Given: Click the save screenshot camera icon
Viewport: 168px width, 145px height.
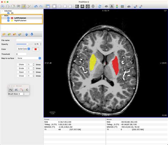Looking at the screenshot, I should [x=129, y=6].
